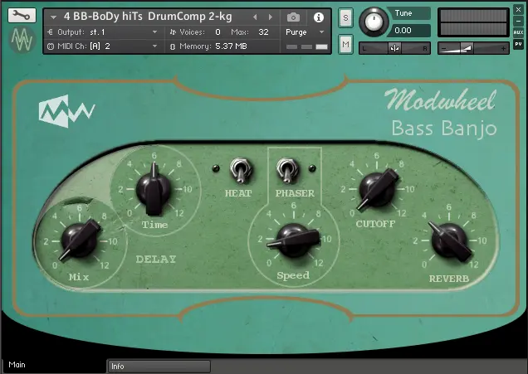Go to next instrument preset arrow
528x374 pixels.
(271, 17)
